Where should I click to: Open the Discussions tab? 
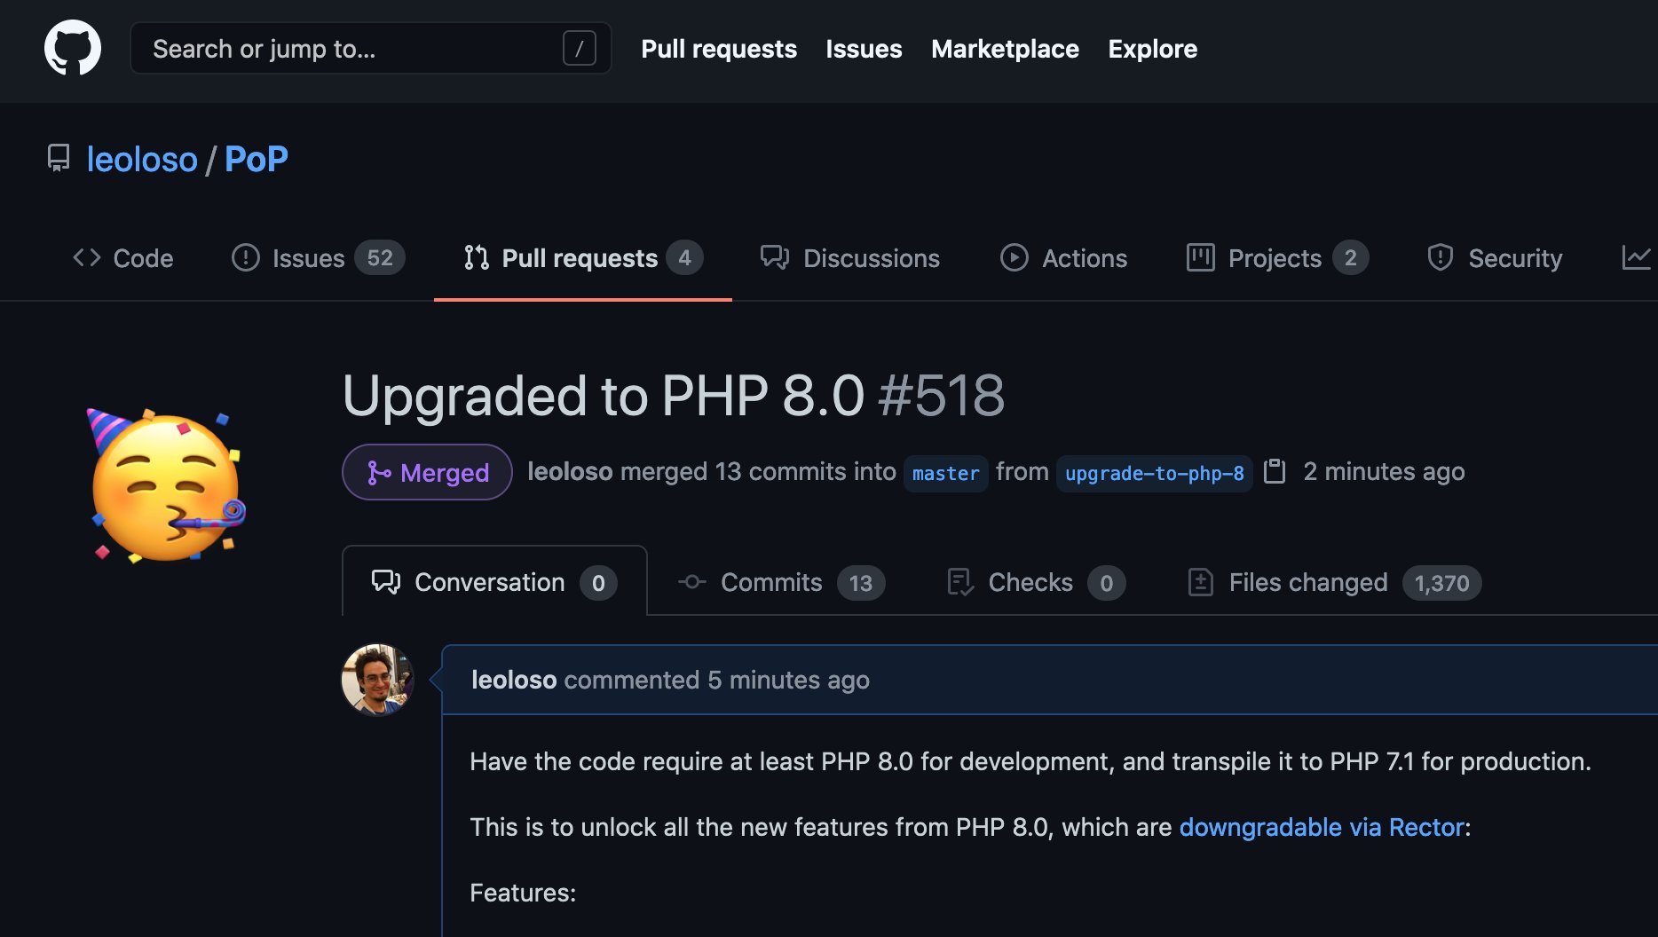point(850,258)
